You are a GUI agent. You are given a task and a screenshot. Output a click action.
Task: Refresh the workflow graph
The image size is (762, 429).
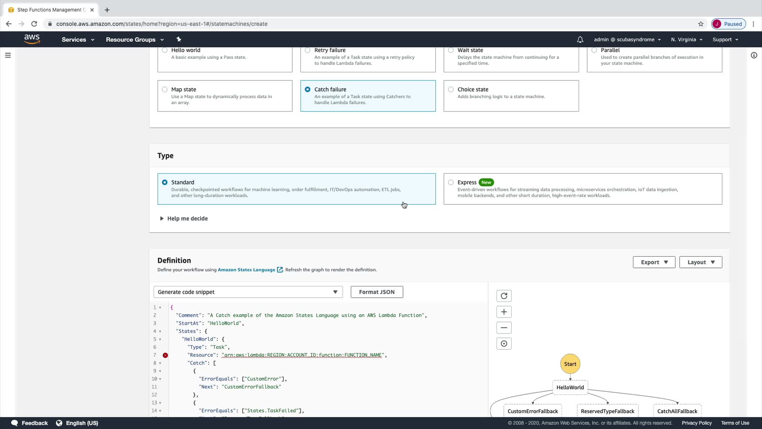[504, 296]
